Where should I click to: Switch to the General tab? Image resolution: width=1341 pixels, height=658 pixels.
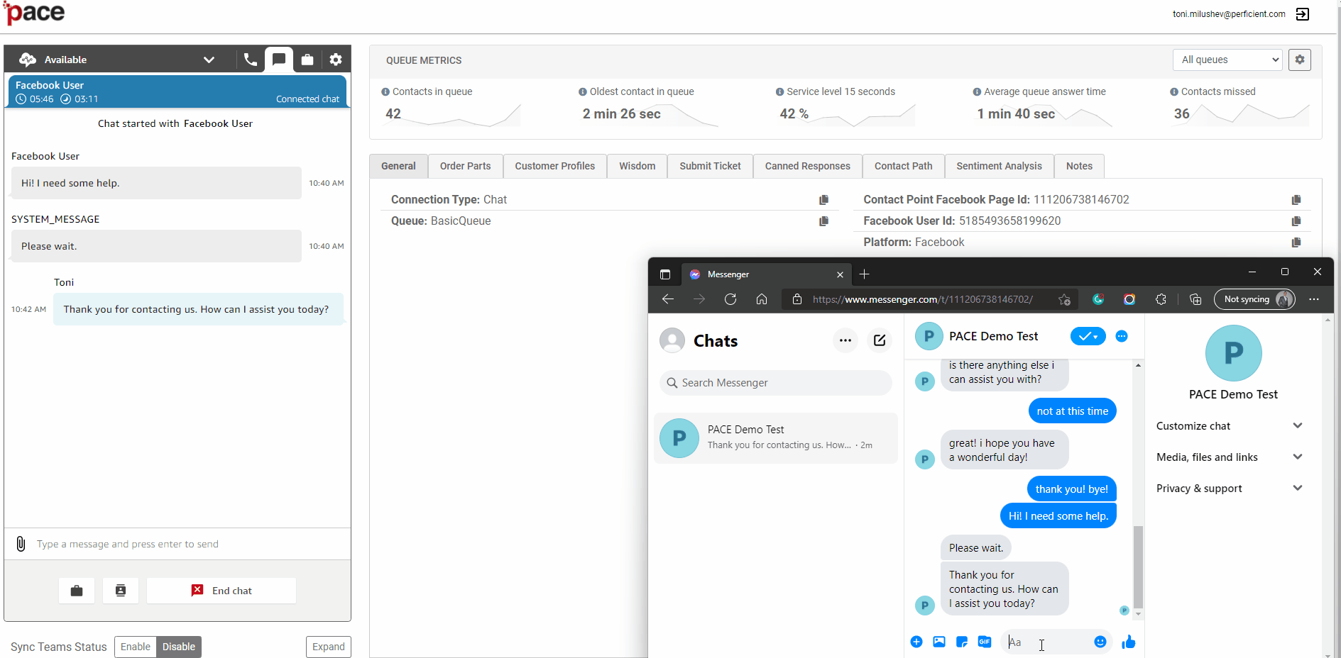pos(398,166)
